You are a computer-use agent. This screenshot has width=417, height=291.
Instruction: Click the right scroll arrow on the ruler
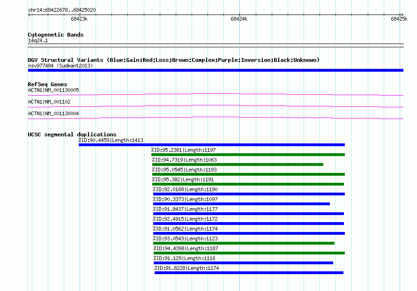(402, 15)
